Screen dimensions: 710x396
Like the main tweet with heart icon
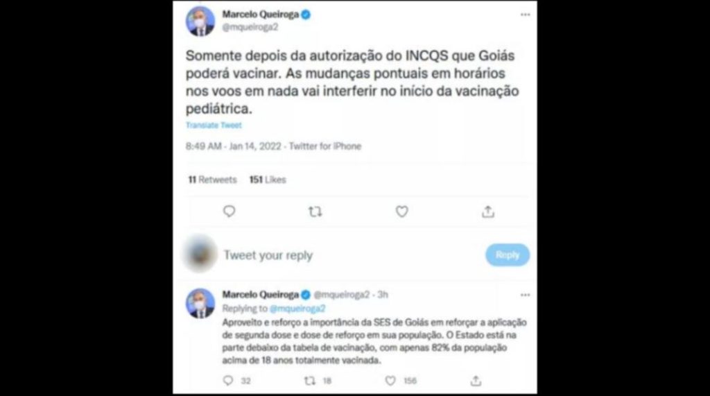point(402,212)
